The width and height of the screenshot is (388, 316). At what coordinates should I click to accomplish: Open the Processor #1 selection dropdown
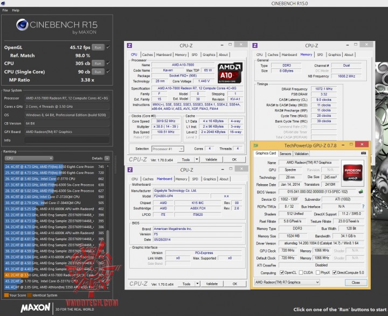point(168,149)
